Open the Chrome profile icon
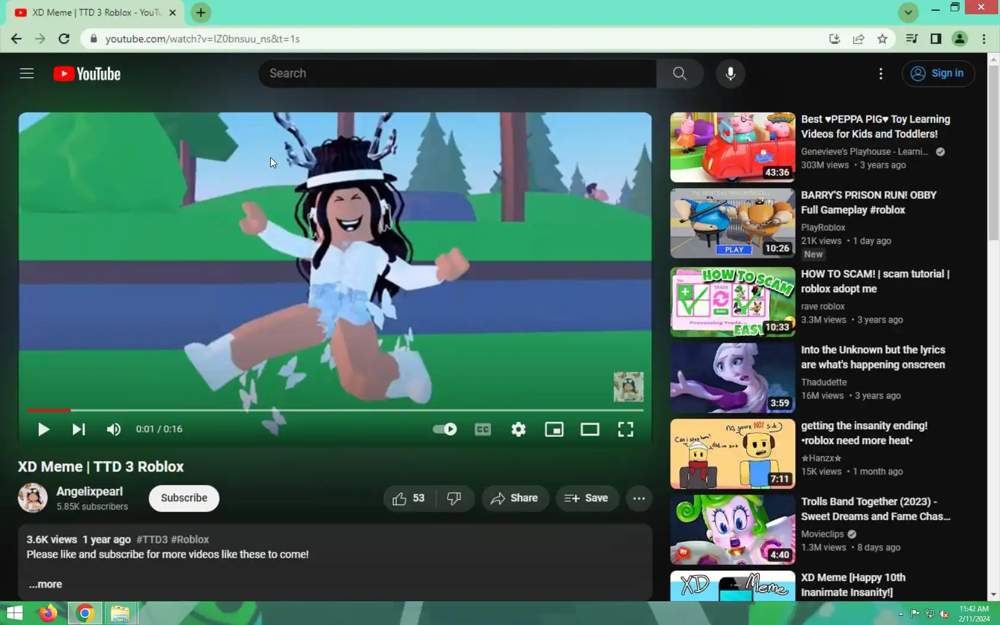The width and height of the screenshot is (1000, 625). [x=960, y=39]
